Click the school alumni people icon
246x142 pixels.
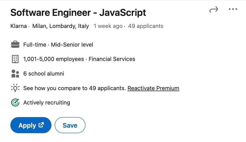point(15,74)
